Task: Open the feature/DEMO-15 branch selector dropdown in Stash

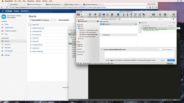Action: point(41,20)
